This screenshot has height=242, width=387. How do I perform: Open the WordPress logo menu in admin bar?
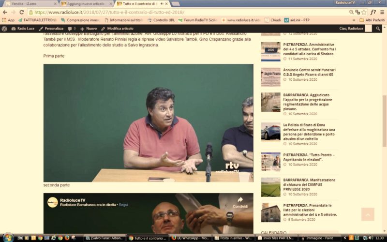click(4, 29)
